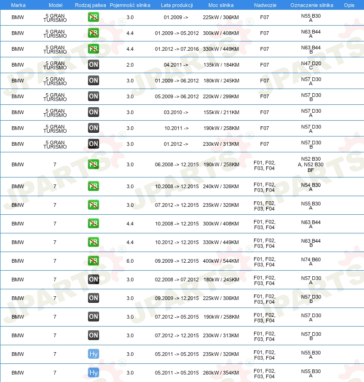Click the Rodzaj paliwa column header
364x382 pixels.
pos(90,5)
